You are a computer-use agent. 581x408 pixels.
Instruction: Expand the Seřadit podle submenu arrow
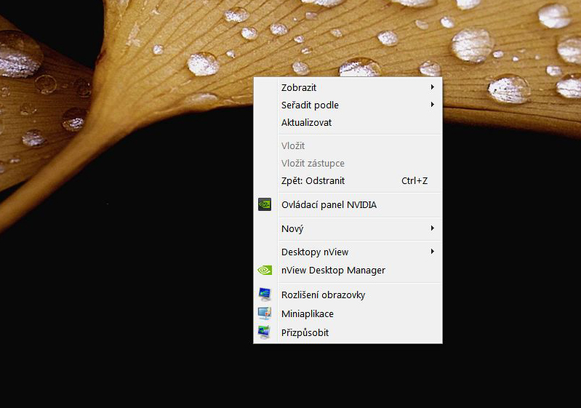point(432,105)
